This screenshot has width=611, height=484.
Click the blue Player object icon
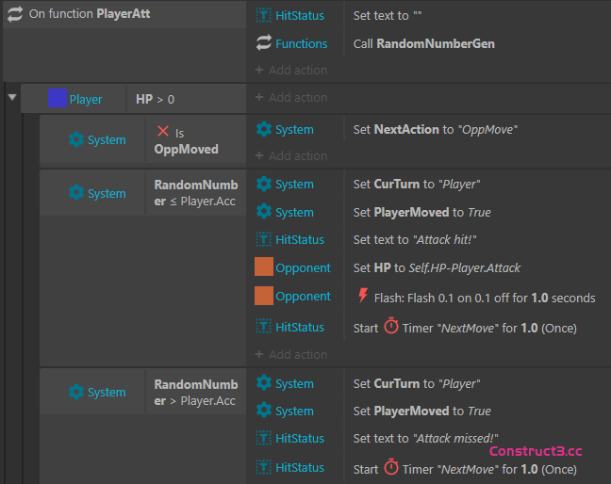pyautogui.click(x=58, y=98)
